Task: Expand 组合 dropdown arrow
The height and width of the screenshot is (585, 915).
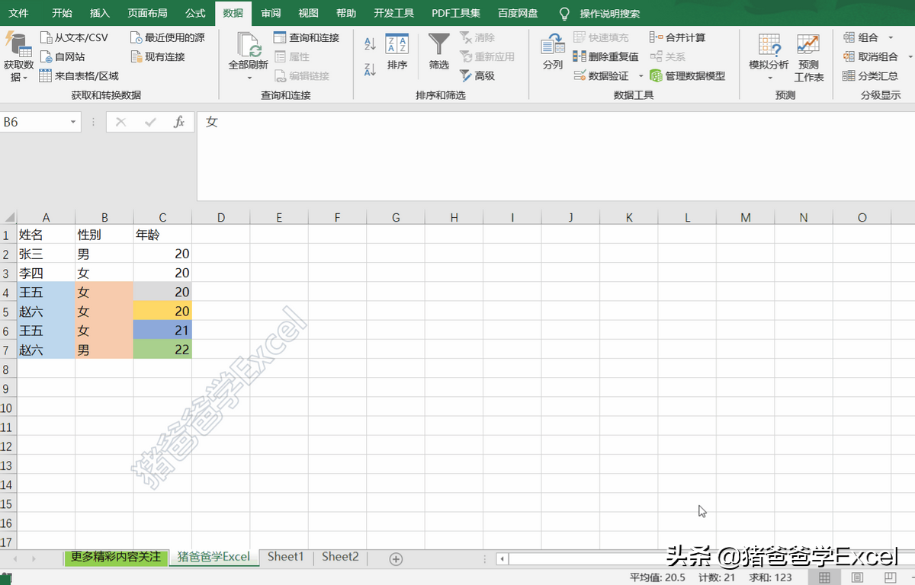Action: coord(890,37)
